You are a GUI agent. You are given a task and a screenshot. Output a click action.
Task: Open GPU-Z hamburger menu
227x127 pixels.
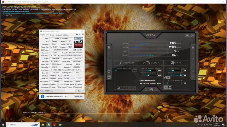coord(83,34)
